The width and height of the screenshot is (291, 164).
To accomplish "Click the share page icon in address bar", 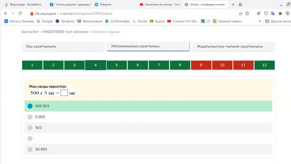I will pos(241,13).
